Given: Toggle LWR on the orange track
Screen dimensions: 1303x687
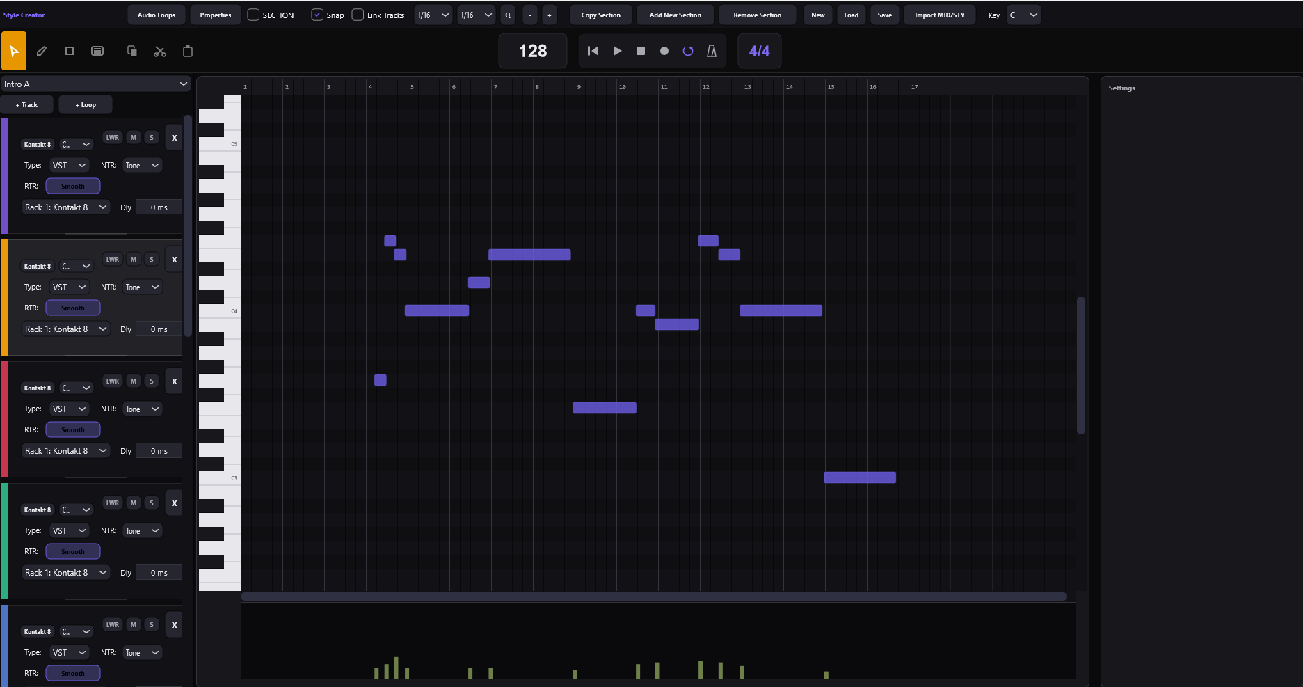Looking at the screenshot, I should [113, 260].
